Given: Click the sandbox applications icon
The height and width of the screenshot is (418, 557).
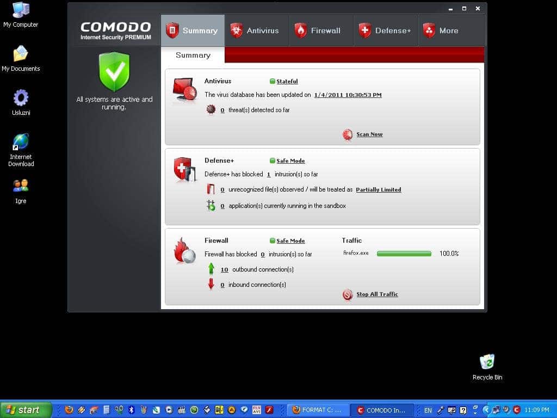Looking at the screenshot, I should click(x=211, y=205).
